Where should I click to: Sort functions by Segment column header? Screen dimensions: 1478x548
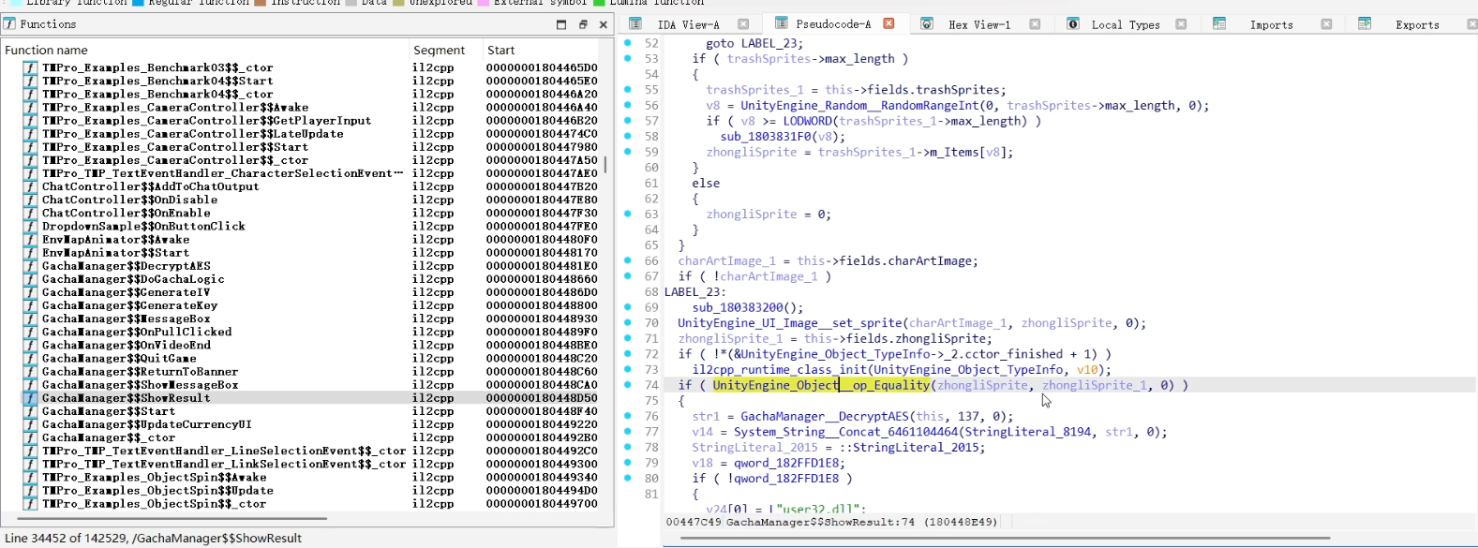[x=439, y=51]
